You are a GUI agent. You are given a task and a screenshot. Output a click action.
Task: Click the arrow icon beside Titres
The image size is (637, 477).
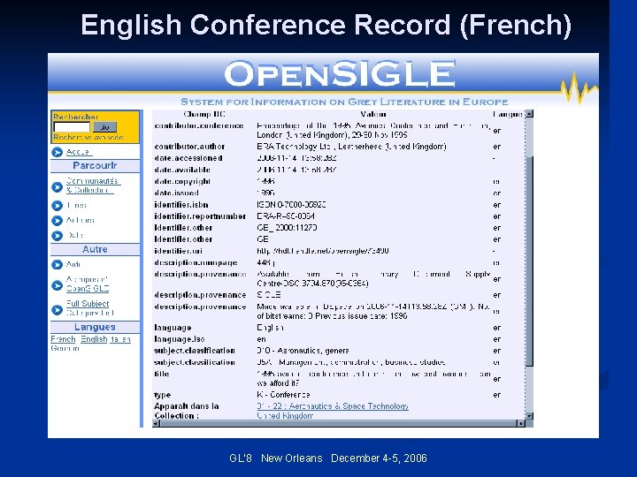click(x=58, y=206)
